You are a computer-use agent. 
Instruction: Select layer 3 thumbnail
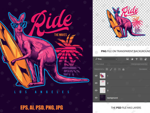click(103, 90)
